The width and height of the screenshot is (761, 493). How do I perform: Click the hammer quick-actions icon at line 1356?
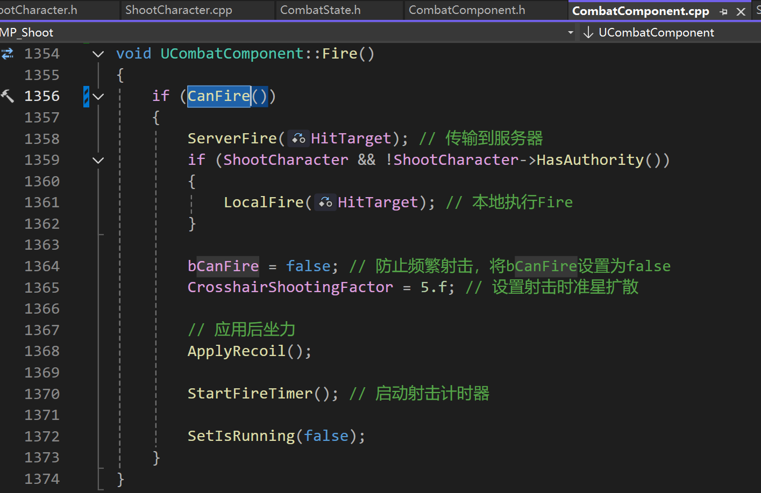(8, 96)
